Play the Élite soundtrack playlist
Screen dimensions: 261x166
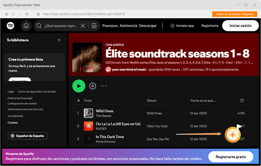[79, 86]
